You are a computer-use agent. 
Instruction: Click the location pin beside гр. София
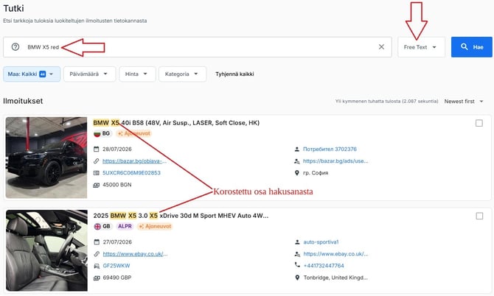tap(297, 173)
